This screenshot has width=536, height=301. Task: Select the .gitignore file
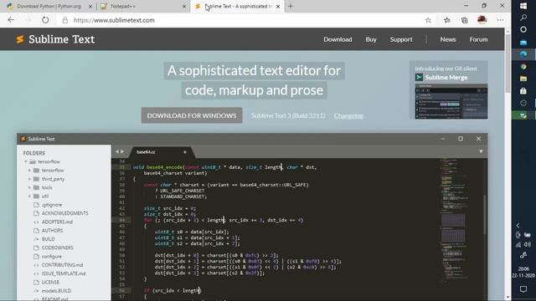tap(52, 205)
